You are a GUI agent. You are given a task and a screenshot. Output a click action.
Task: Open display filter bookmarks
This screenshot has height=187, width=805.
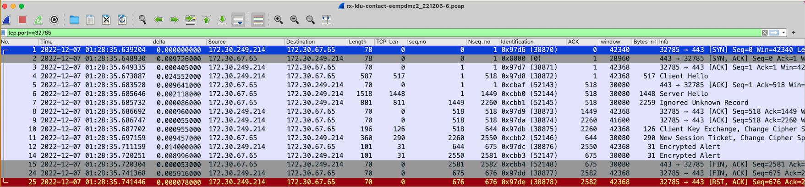(x=4, y=33)
